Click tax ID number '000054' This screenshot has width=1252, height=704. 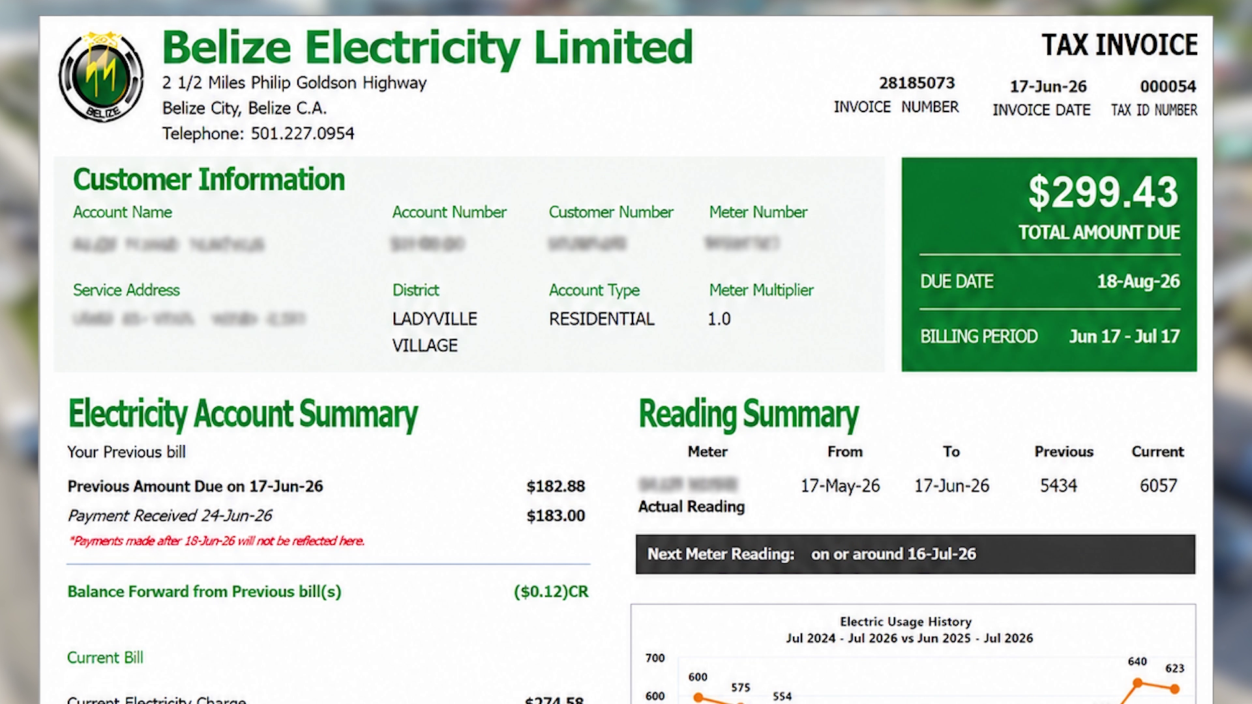click(x=1168, y=87)
